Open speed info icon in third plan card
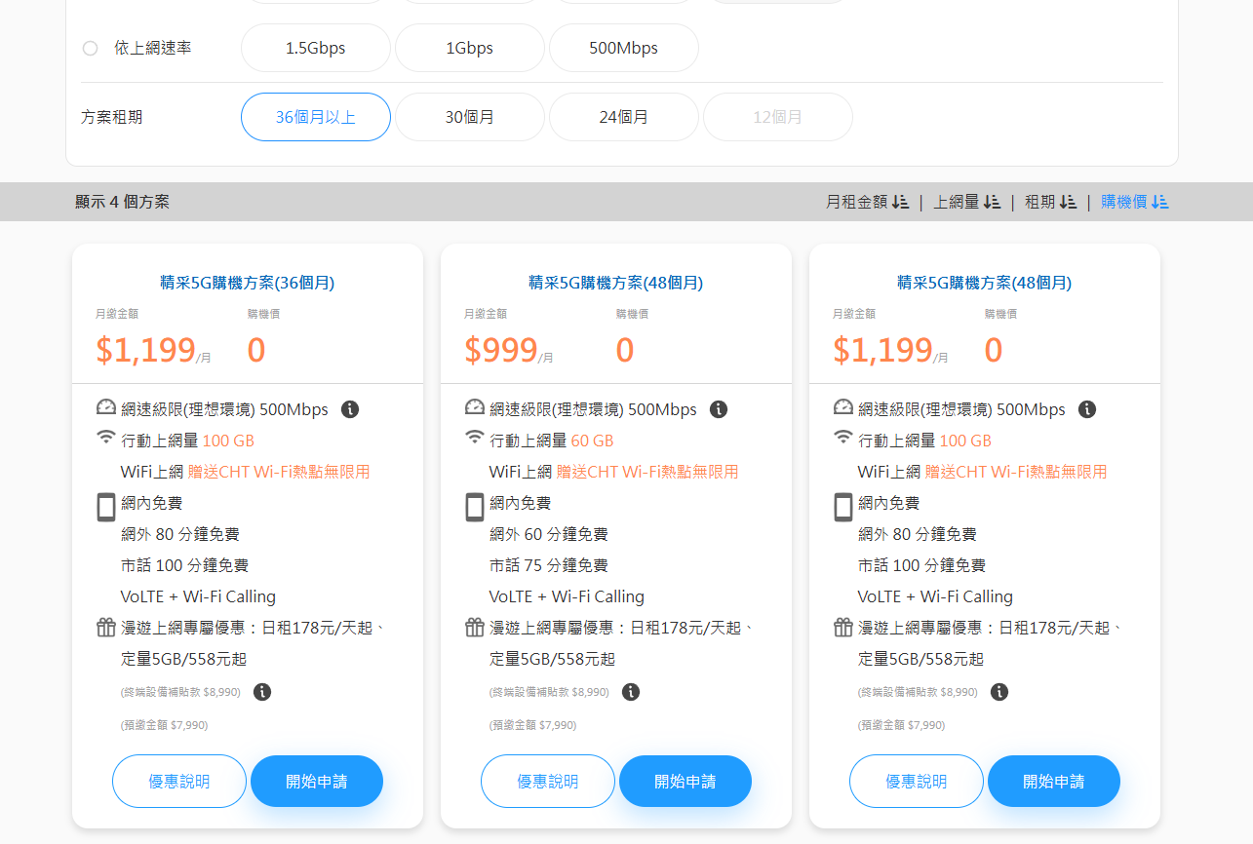 [1087, 409]
